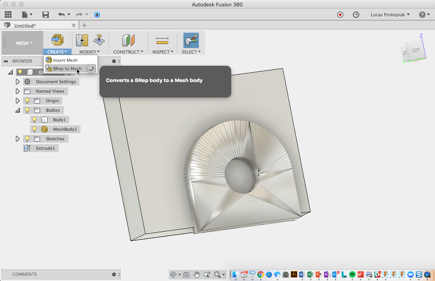Open the data panel grid icon
The image size is (435, 281).
[x=8, y=14]
